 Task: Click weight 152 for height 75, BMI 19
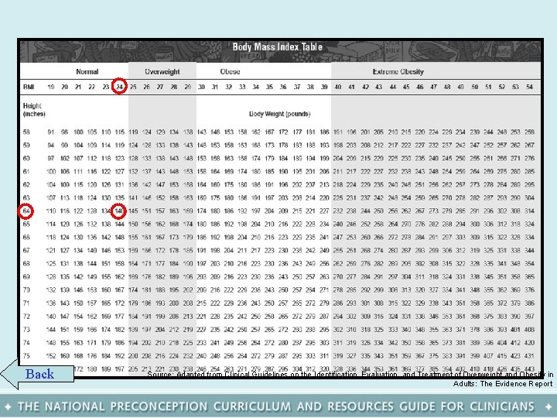(x=51, y=356)
